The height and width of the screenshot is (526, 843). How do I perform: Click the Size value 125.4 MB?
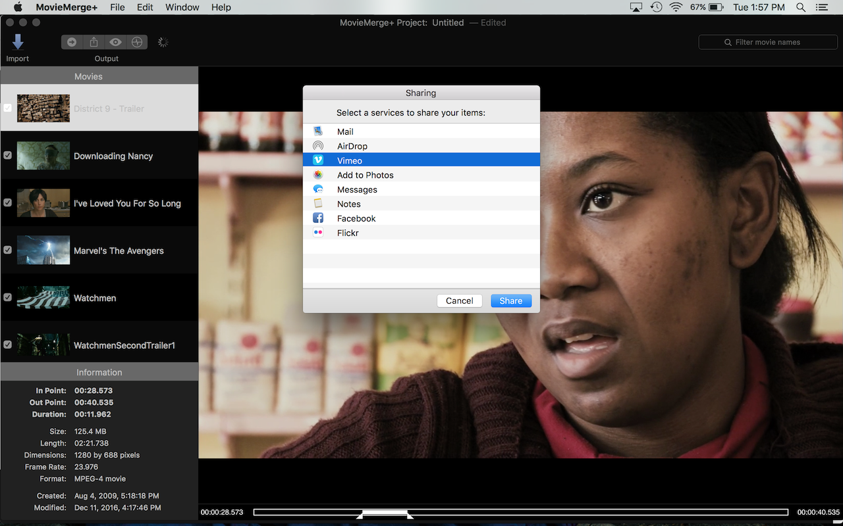[90, 431]
